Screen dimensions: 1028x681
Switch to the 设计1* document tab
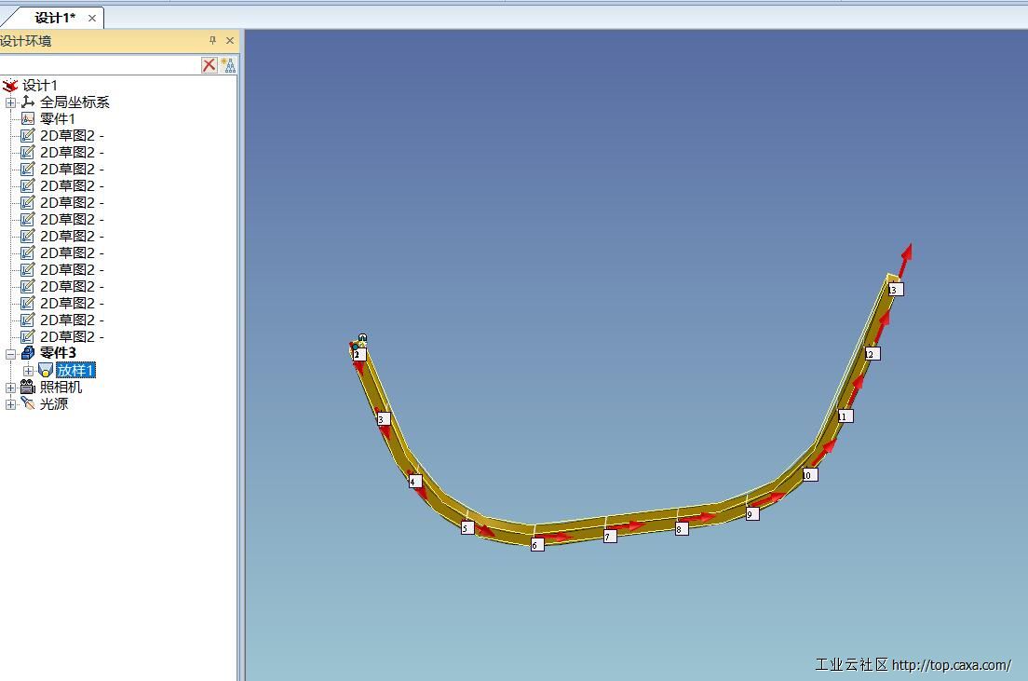tap(54, 18)
